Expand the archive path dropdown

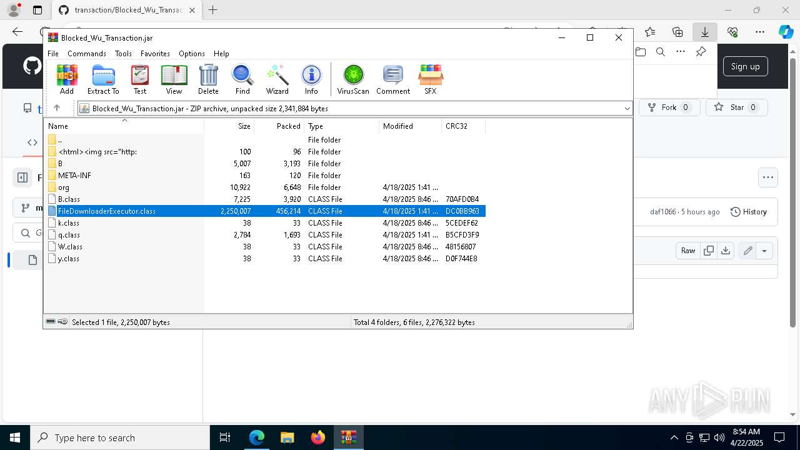[x=627, y=109]
